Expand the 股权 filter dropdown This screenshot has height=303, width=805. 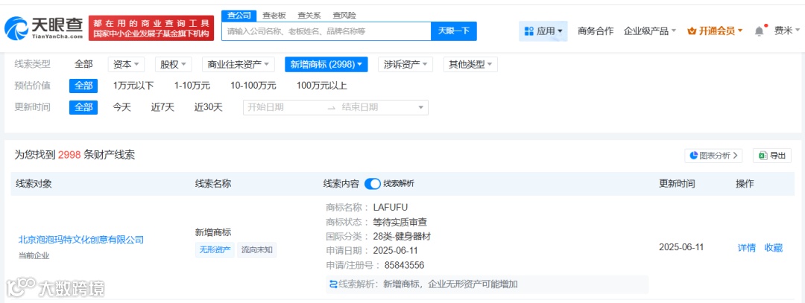[174, 64]
